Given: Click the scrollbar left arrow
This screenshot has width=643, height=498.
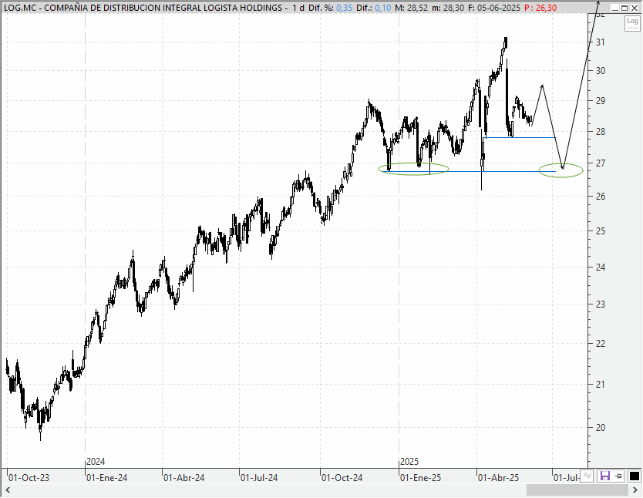Looking at the screenshot, I should 8,490.
